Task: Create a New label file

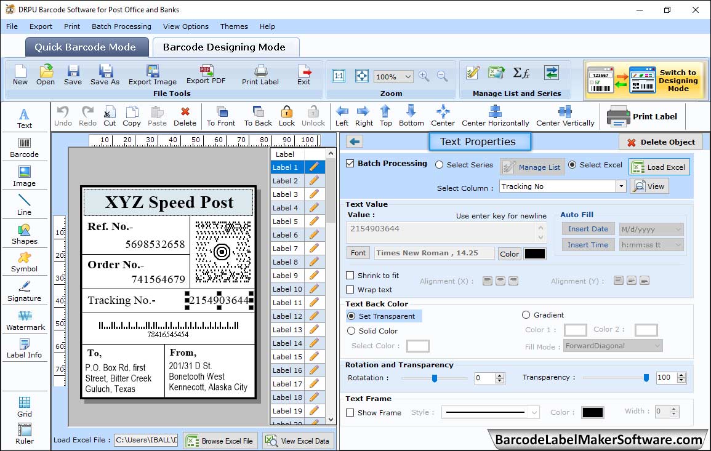Action: (20, 75)
